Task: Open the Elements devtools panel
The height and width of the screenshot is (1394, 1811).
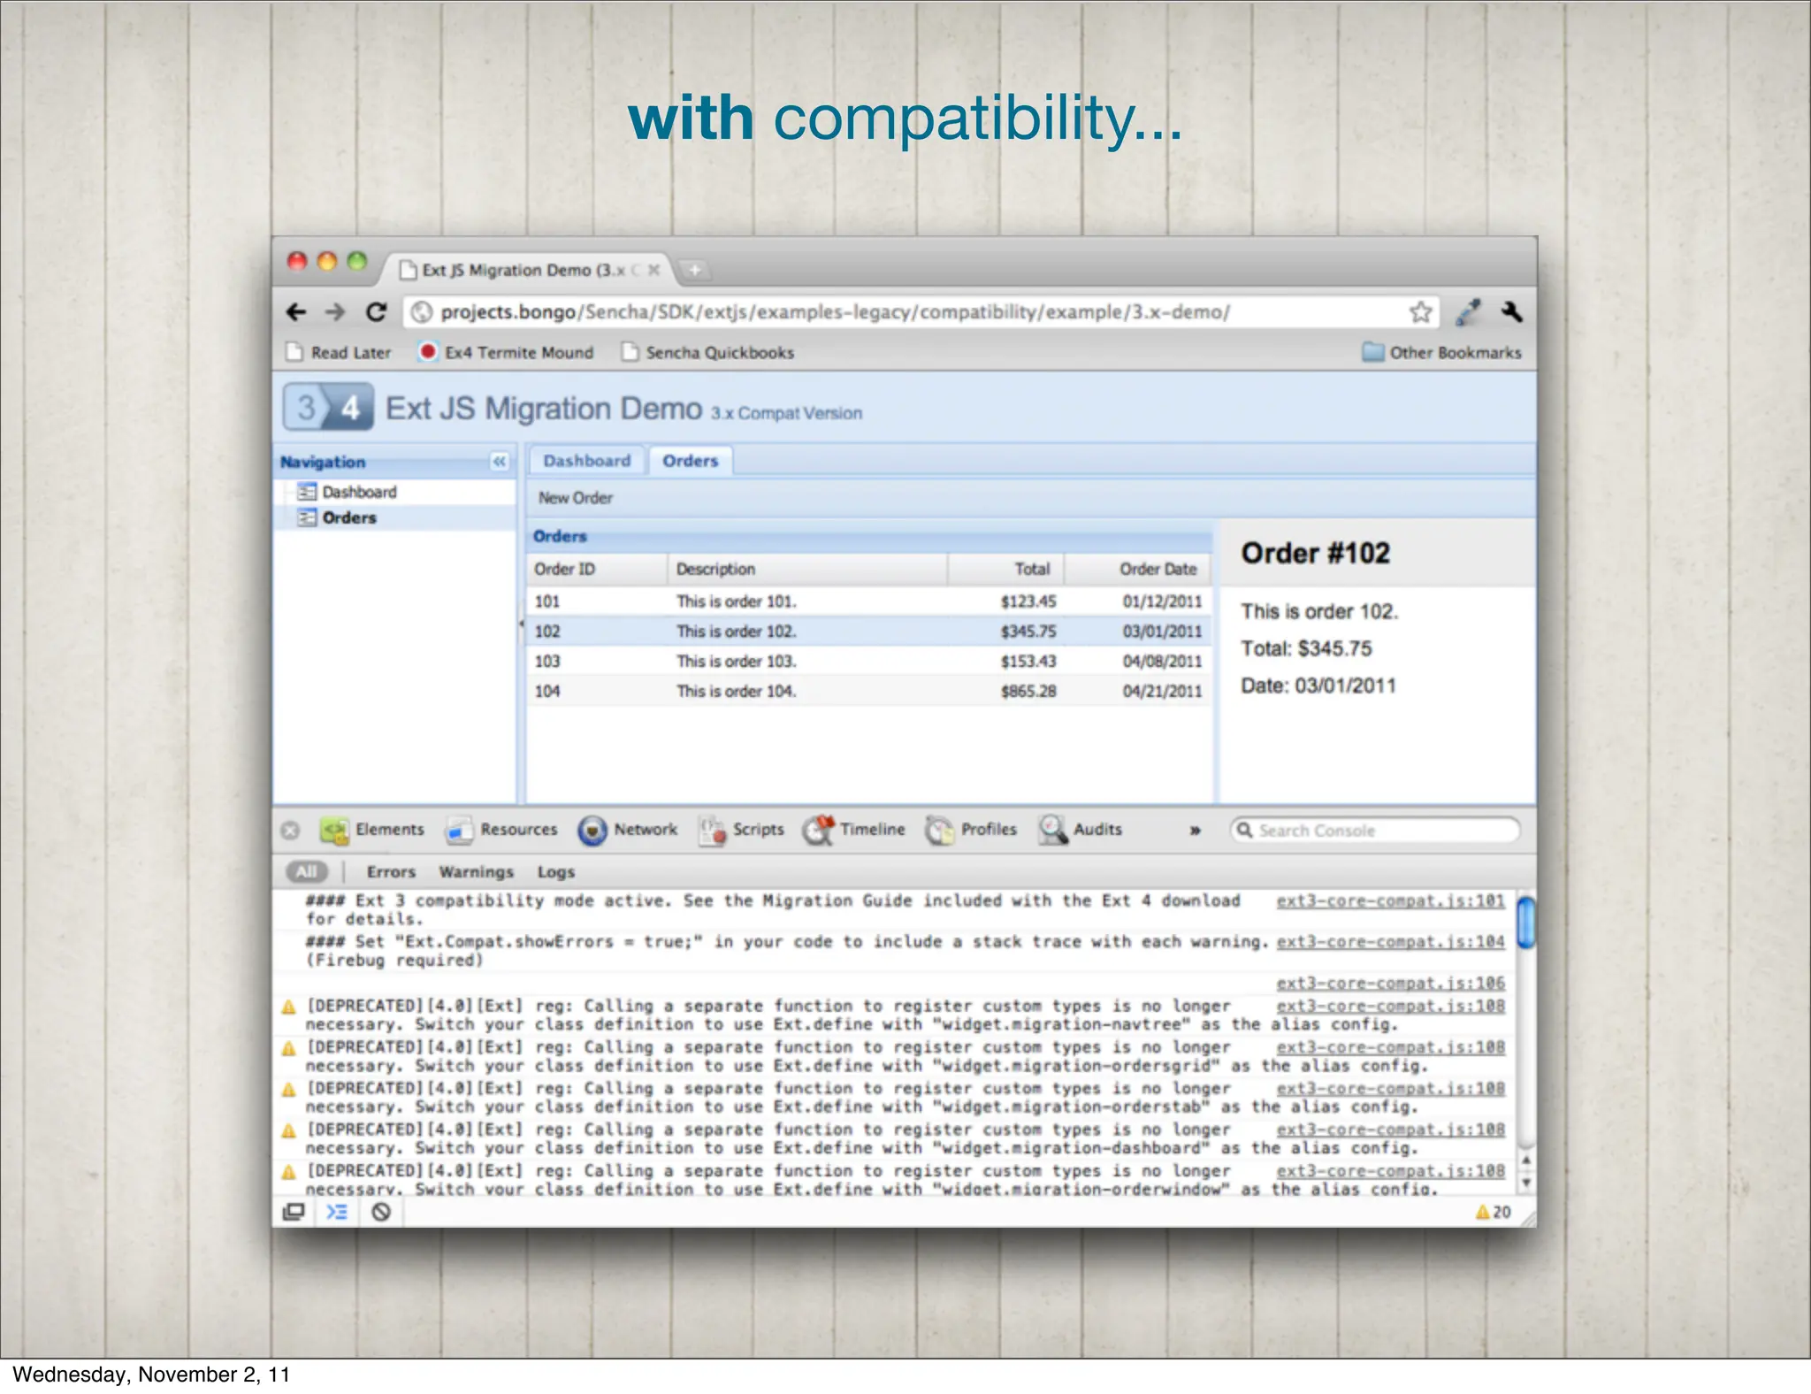Action: point(372,830)
